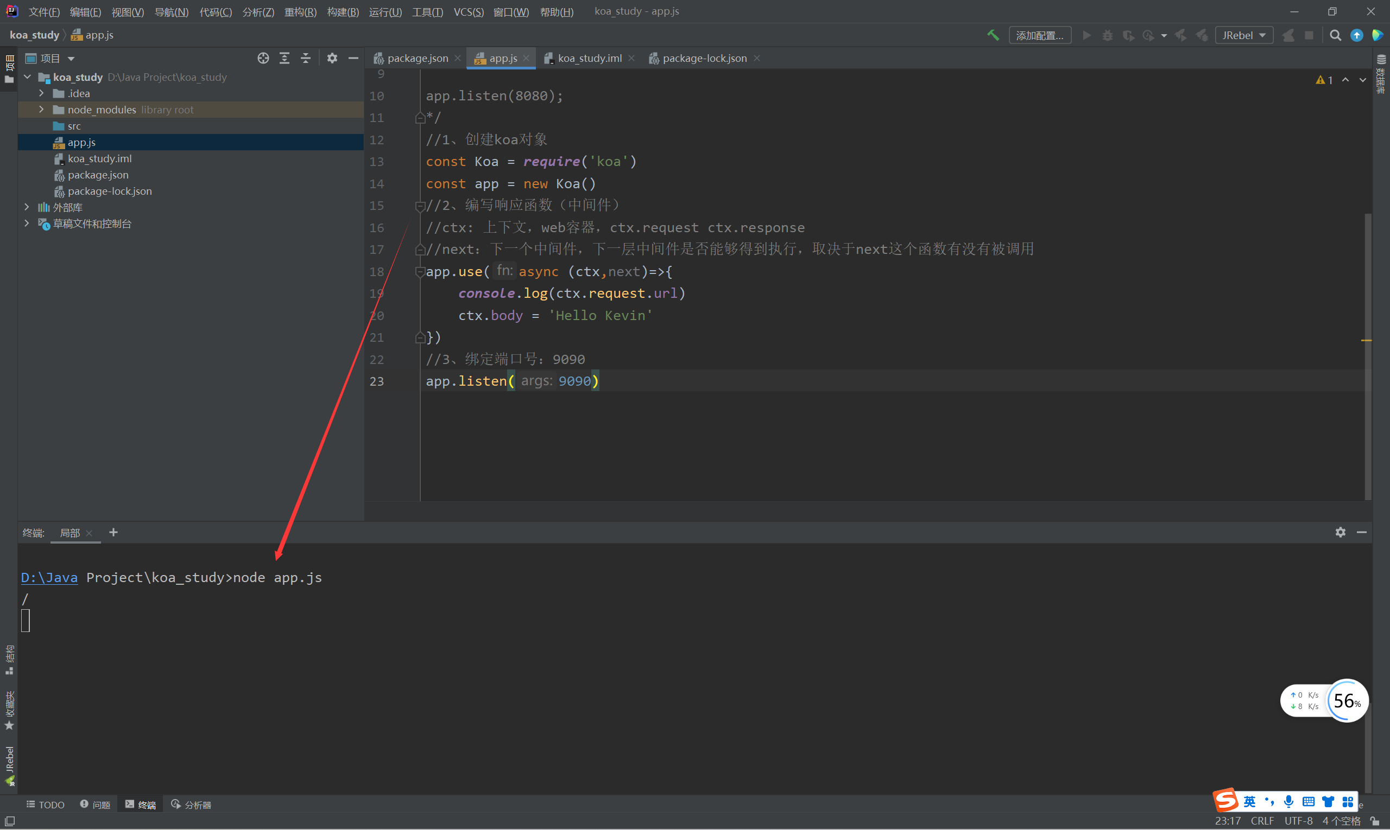
Task: Open the 分析器 profiler tool window
Action: (191, 805)
